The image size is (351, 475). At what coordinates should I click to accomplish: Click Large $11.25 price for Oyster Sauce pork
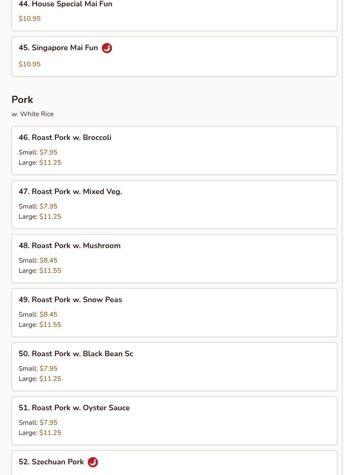[x=50, y=433]
